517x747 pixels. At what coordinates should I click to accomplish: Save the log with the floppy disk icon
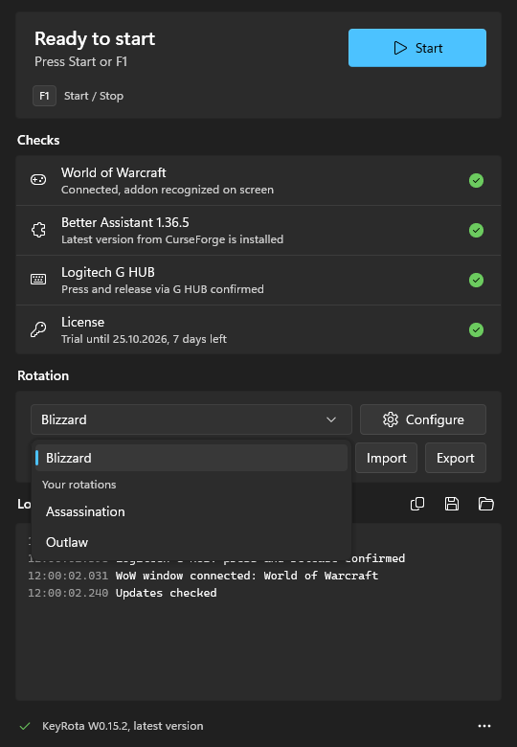452,504
